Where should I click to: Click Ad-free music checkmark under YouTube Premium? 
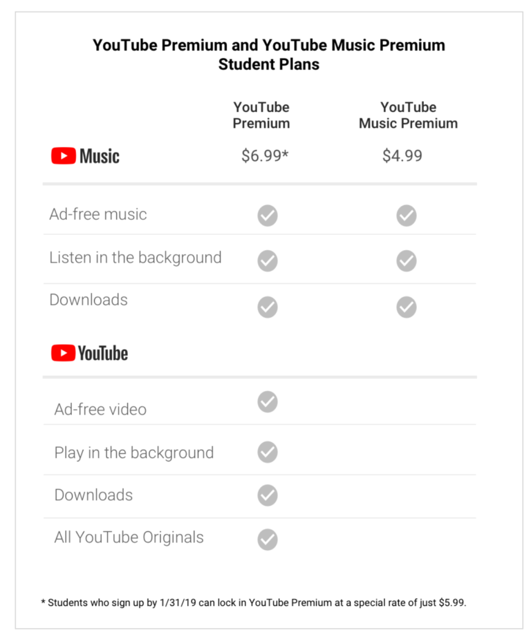pyautogui.click(x=268, y=216)
